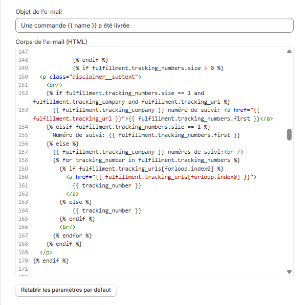Click the for loop statement on line 158
The width and height of the screenshot is (308, 305).
(x=146, y=160)
